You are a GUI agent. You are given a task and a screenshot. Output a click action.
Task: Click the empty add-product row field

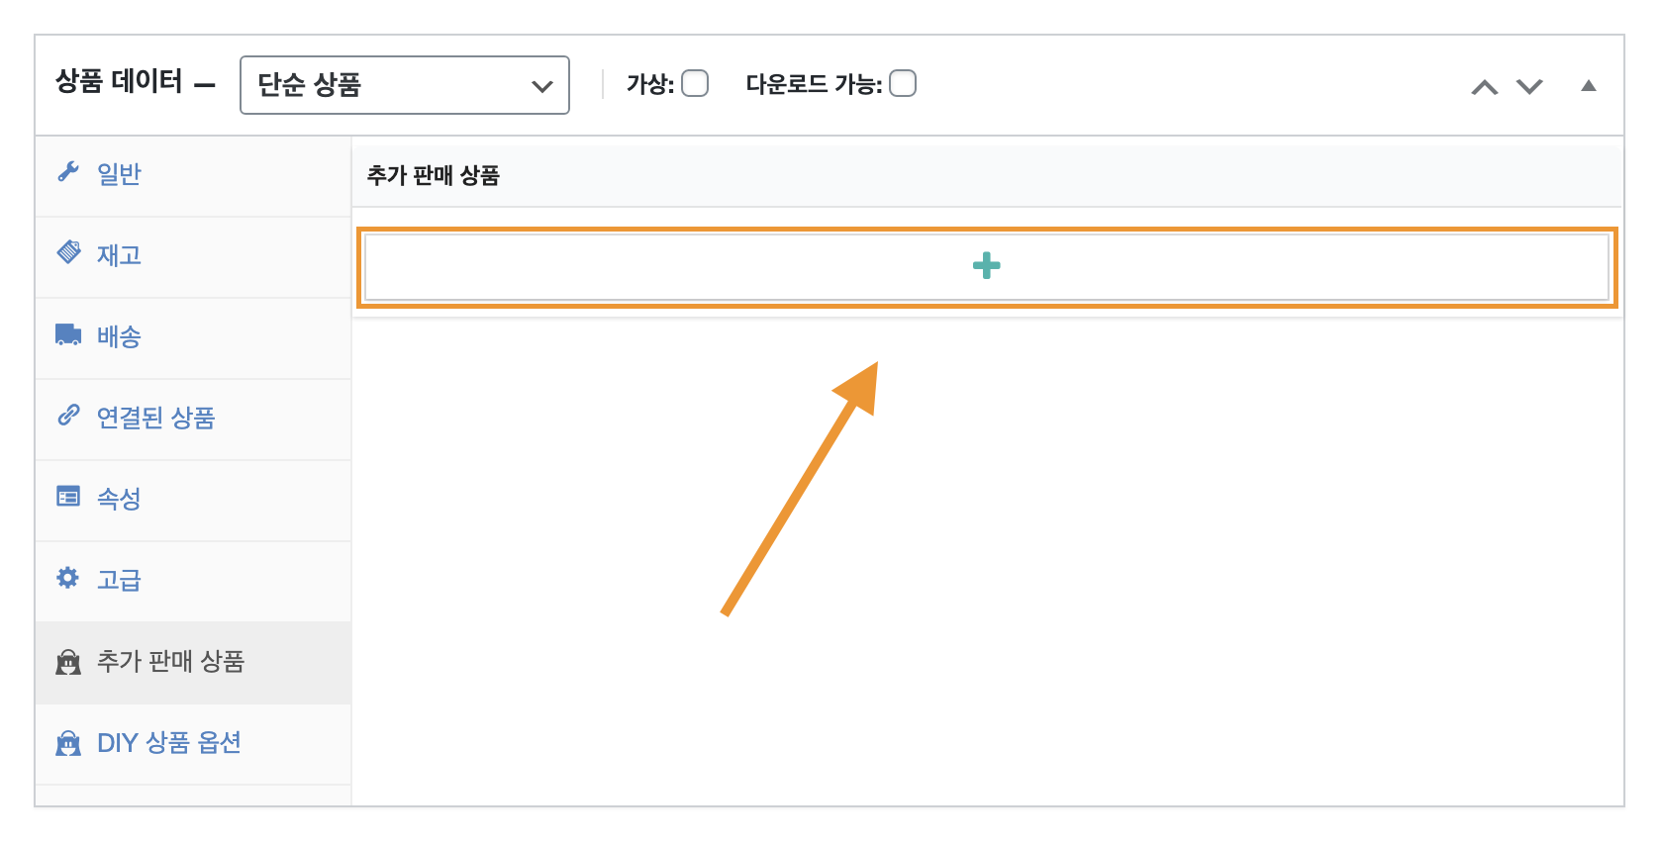click(986, 266)
